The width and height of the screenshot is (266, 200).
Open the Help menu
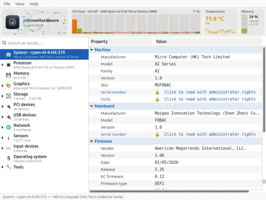pos(34,4)
